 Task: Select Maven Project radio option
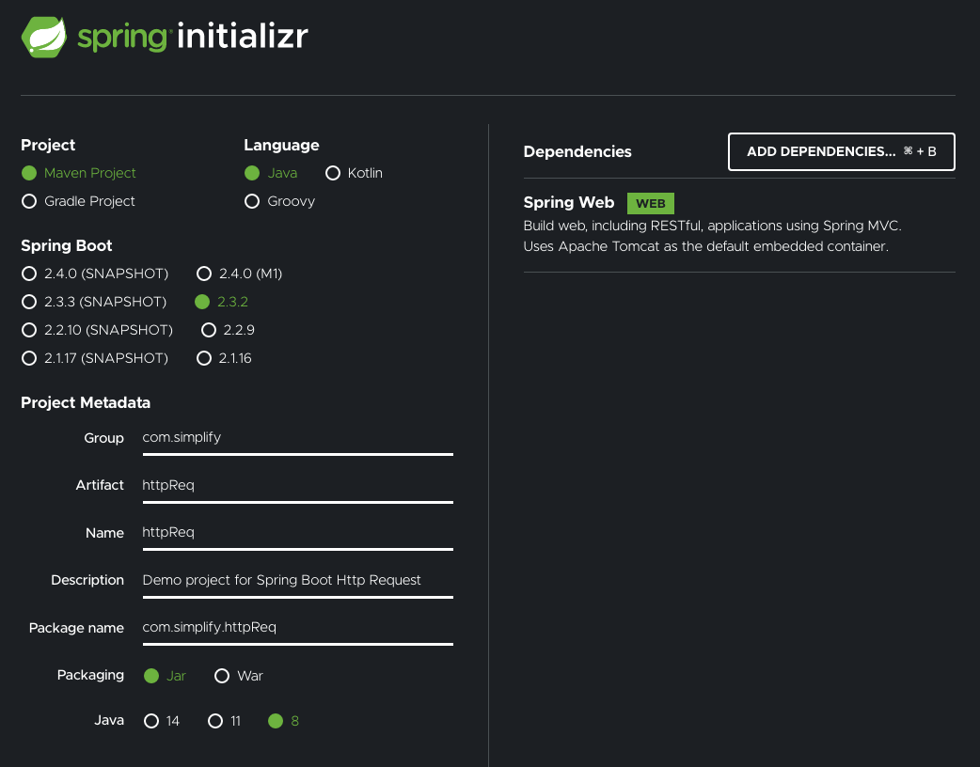coord(29,173)
